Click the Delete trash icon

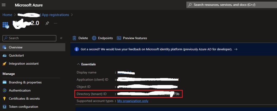pos(74,38)
